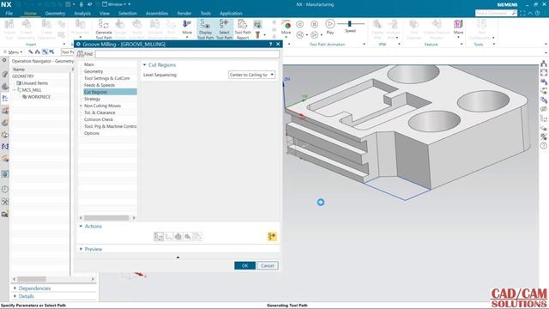
Task: Click the Name column header in navigator
Action: pos(19,70)
